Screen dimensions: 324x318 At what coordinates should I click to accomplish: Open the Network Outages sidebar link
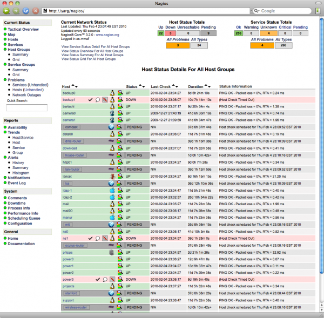pos(27,94)
